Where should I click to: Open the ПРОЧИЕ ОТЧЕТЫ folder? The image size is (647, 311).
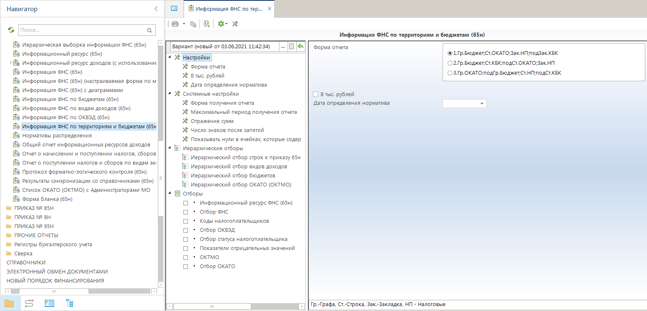pos(36,236)
